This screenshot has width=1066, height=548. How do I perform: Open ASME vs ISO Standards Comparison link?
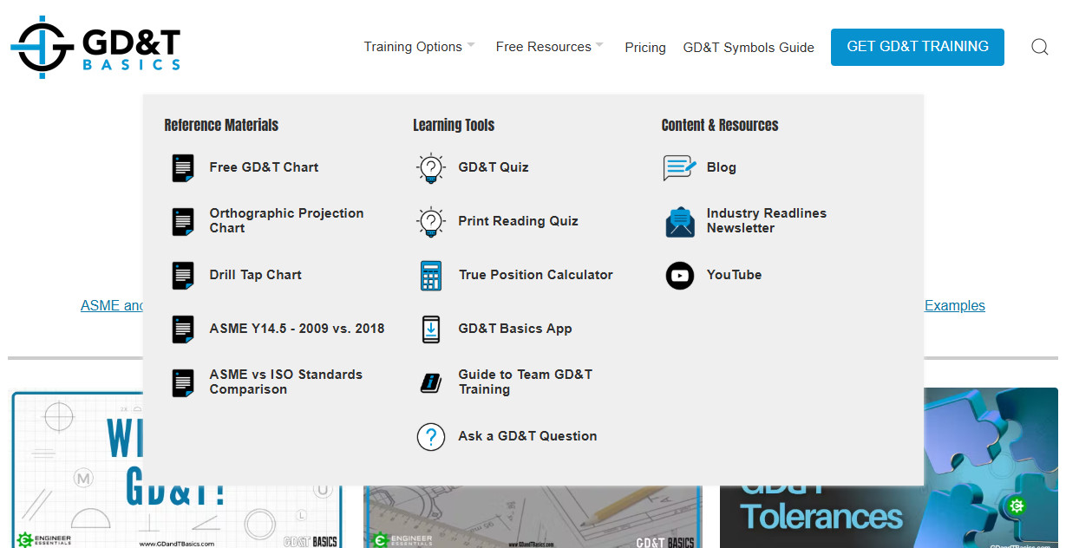click(x=285, y=382)
